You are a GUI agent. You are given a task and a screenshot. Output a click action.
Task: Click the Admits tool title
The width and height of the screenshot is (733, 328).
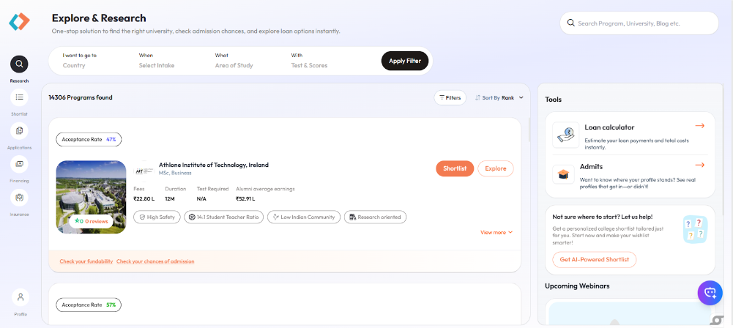(593, 166)
